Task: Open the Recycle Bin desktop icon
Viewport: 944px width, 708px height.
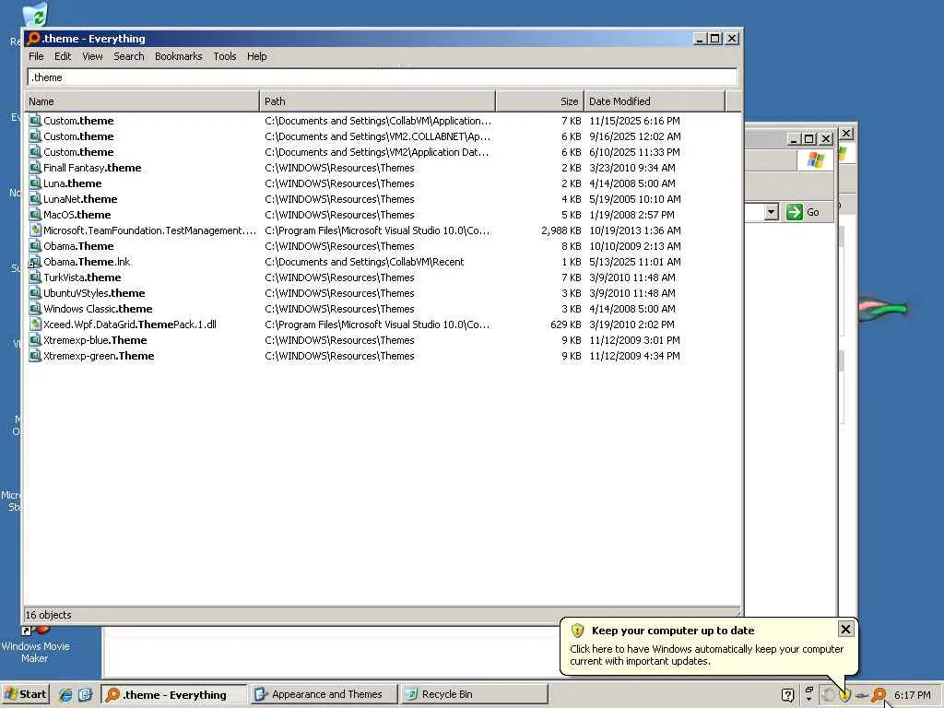Action: tap(36, 15)
